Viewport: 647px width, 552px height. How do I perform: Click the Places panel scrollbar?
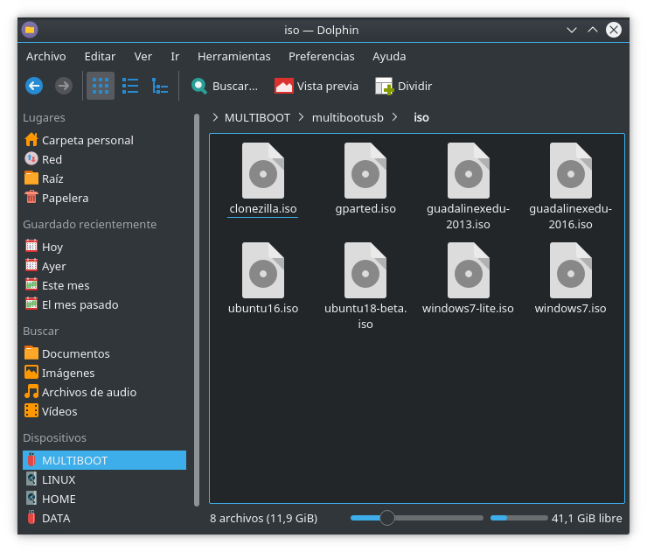click(x=197, y=310)
